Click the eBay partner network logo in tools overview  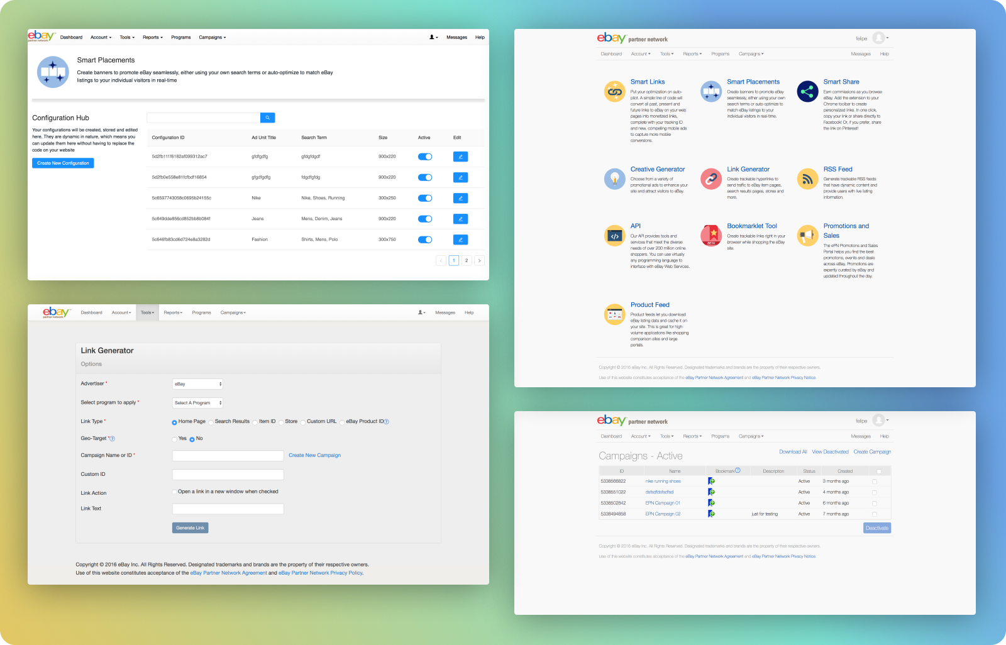click(x=632, y=38)
